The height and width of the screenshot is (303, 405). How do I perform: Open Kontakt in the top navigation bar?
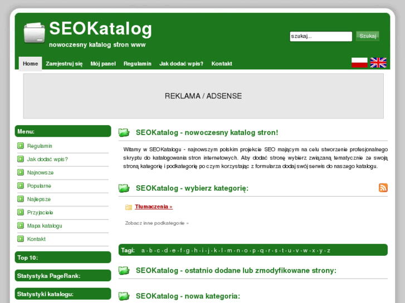click(x=222, y=64)
